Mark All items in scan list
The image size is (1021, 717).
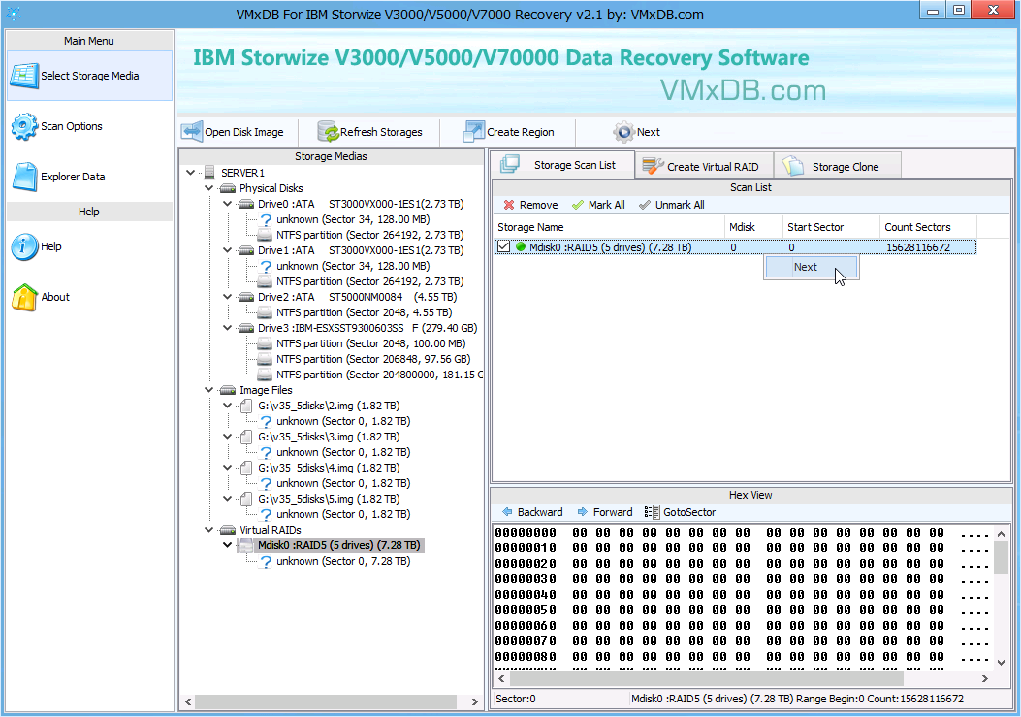coord(598,205)
